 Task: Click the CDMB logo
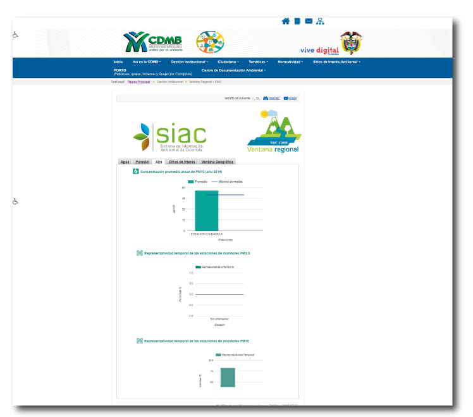click(x=153, y=42)
